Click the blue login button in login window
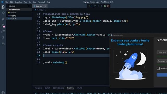Screen dimensions: 167x94 point(162,75)
